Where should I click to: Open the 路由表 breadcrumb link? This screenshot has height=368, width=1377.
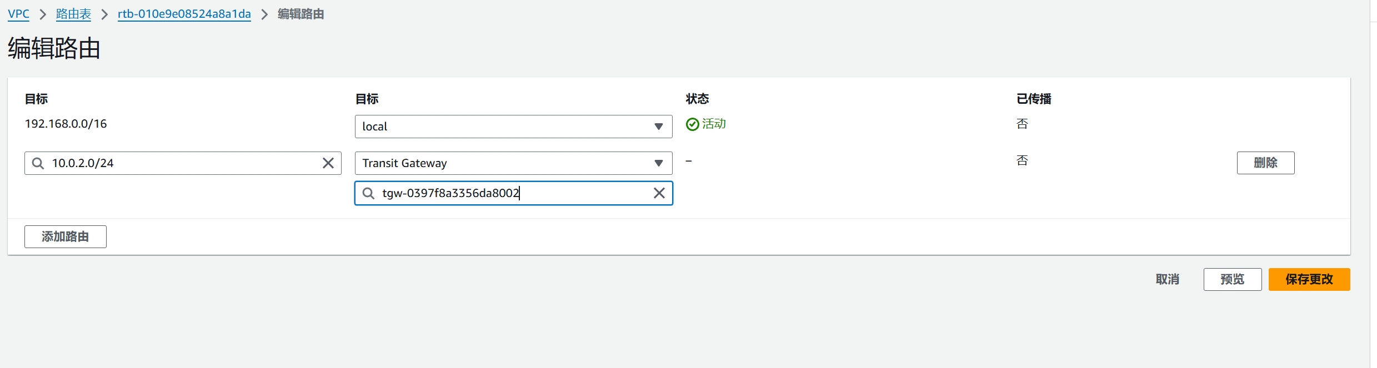73,14
